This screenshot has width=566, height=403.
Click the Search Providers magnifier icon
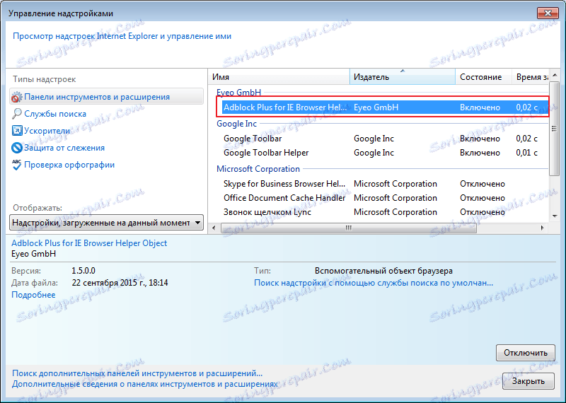[x=16, y=114]
